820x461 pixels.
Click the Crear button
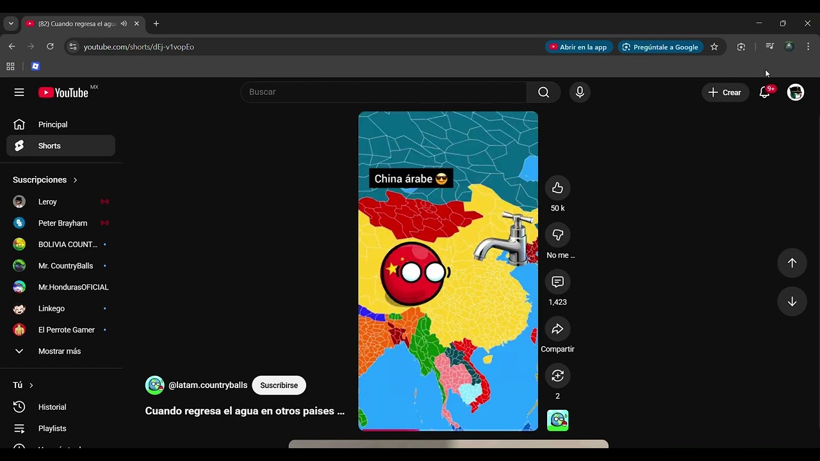click(x=725, y=92)
